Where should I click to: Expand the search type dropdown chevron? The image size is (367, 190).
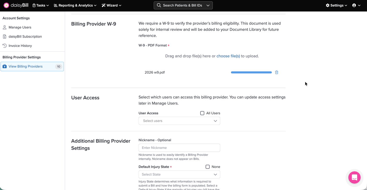(x=208, y=5)
